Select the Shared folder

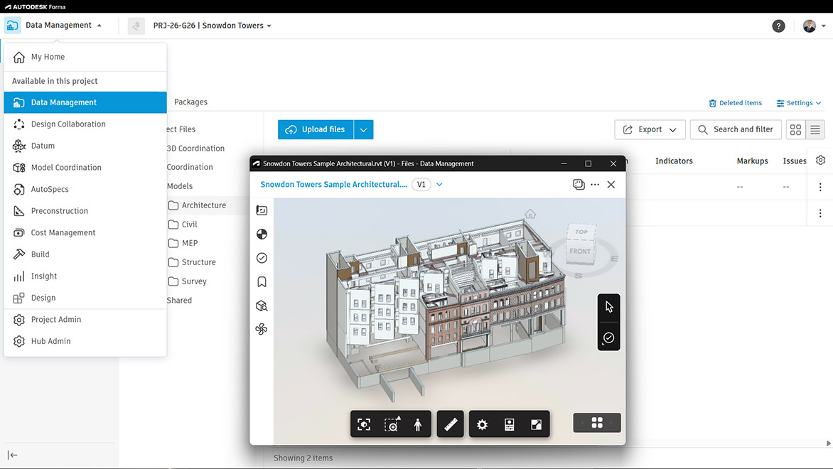click(179, 301)
